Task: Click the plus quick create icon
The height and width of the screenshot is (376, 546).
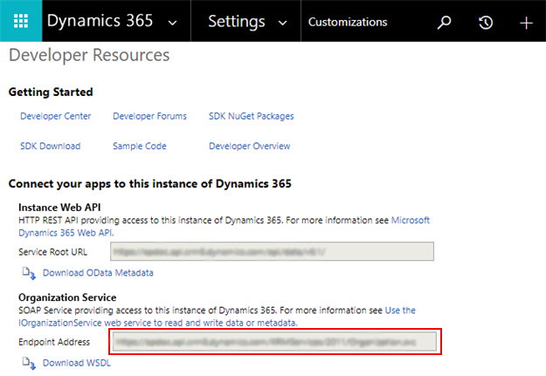Action: 526,23
